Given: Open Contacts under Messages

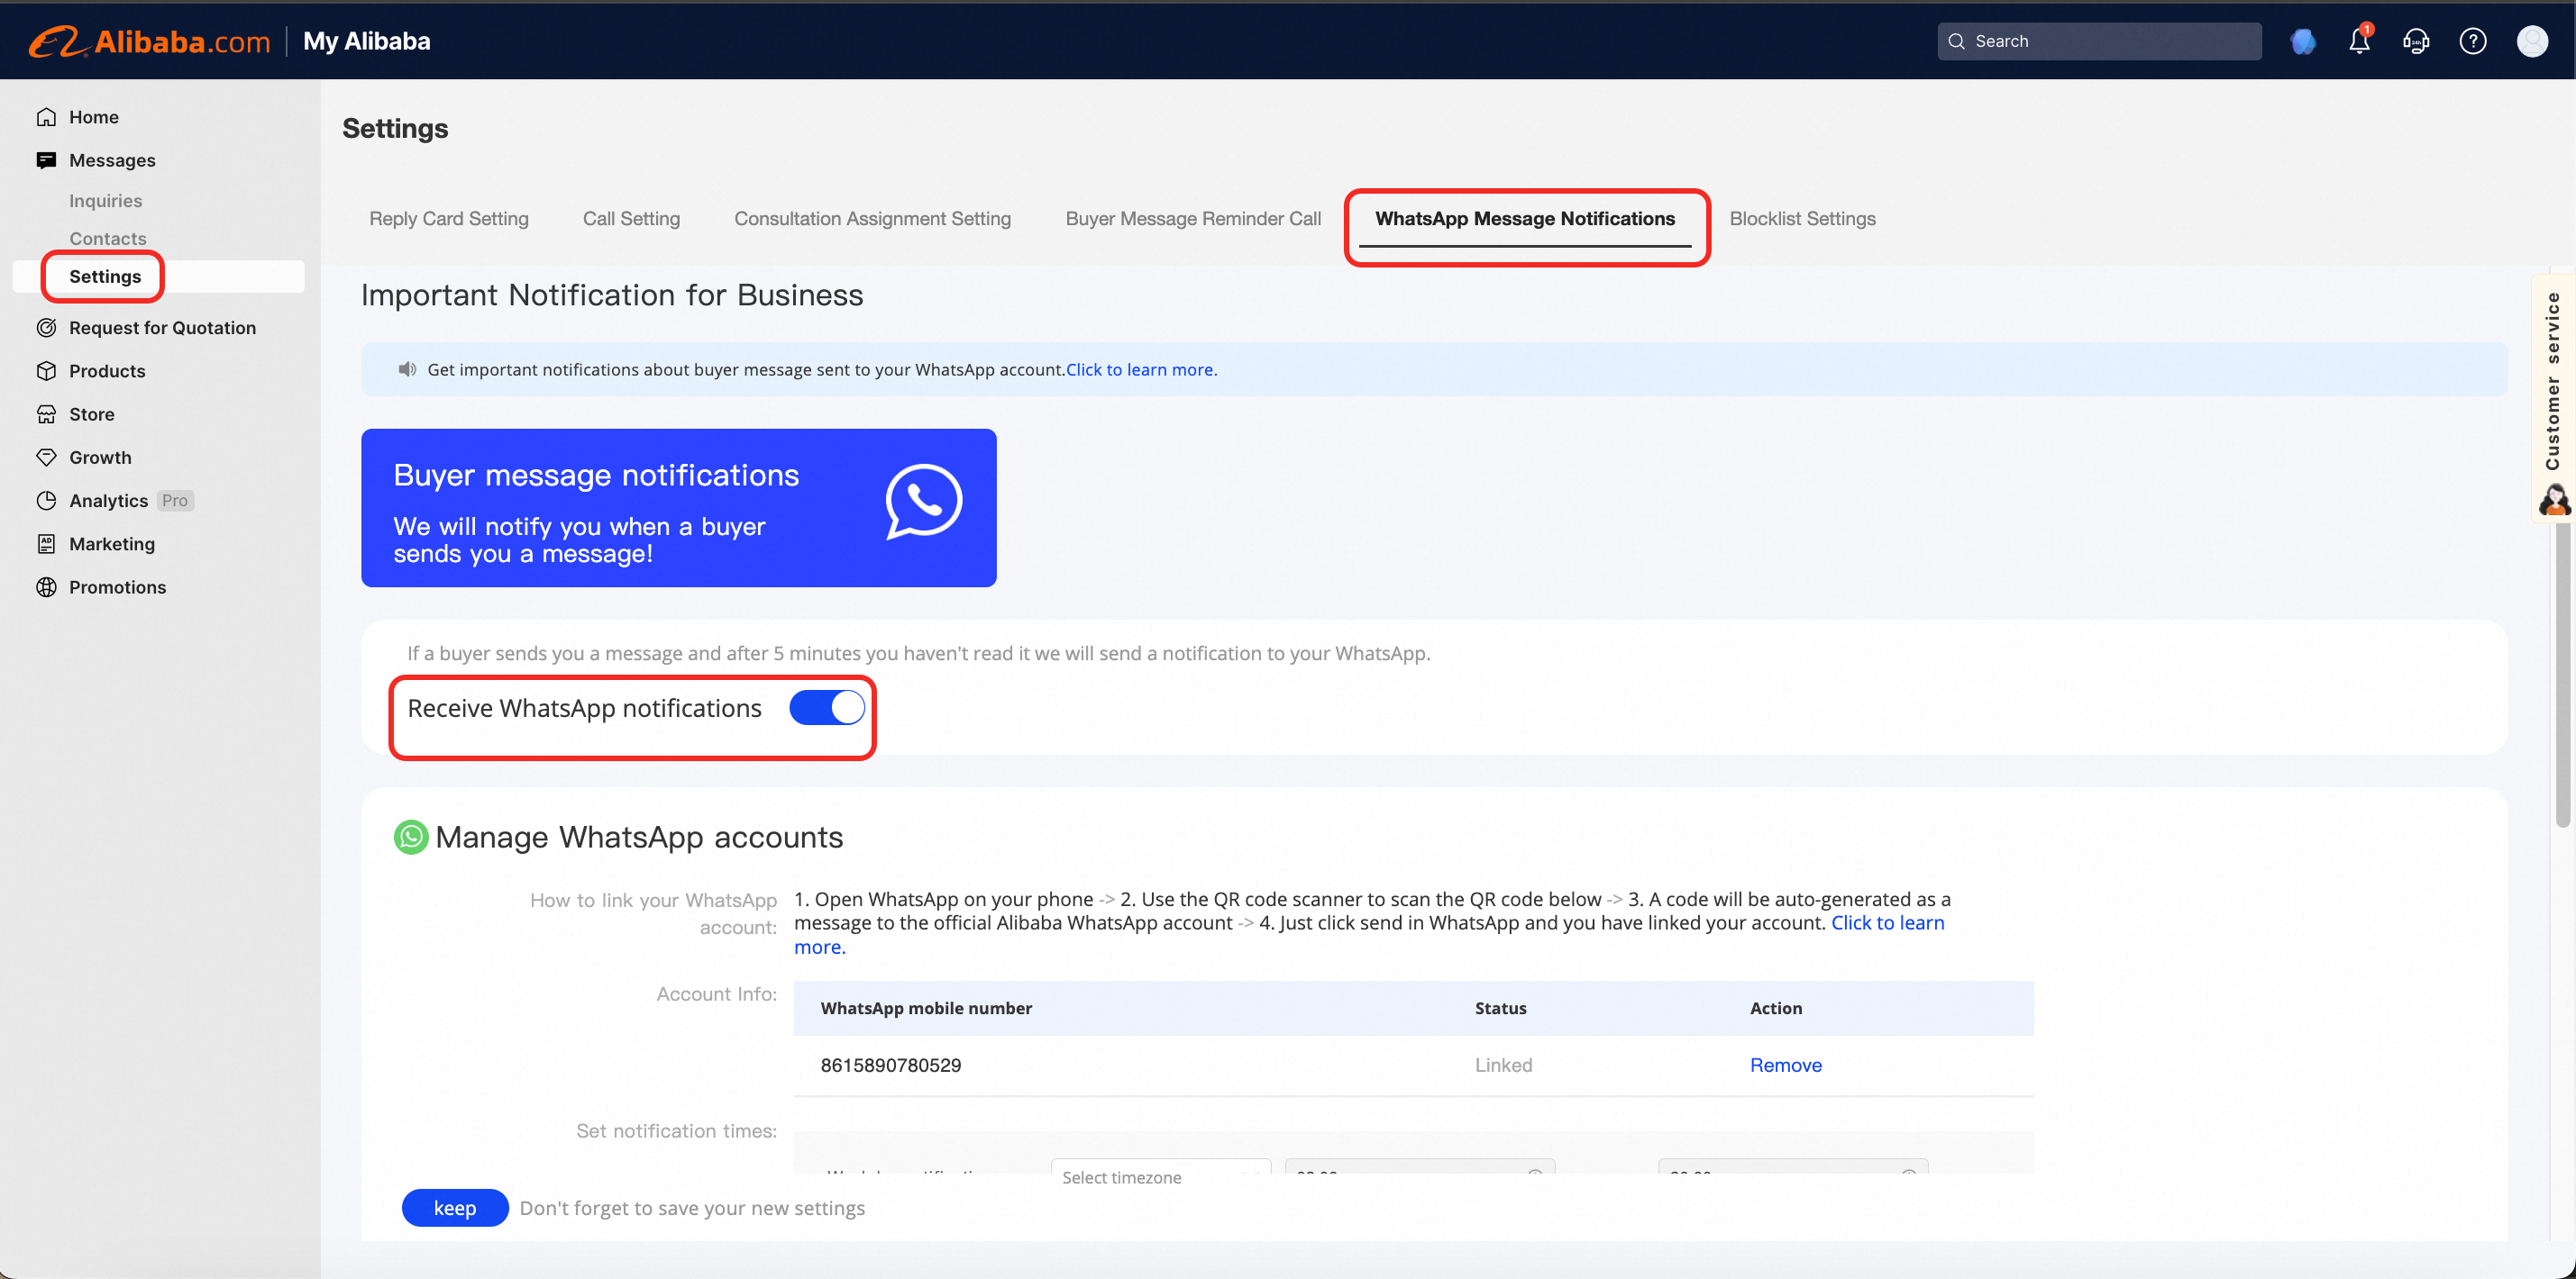Looking at the screenshot, I should [108, 239].
